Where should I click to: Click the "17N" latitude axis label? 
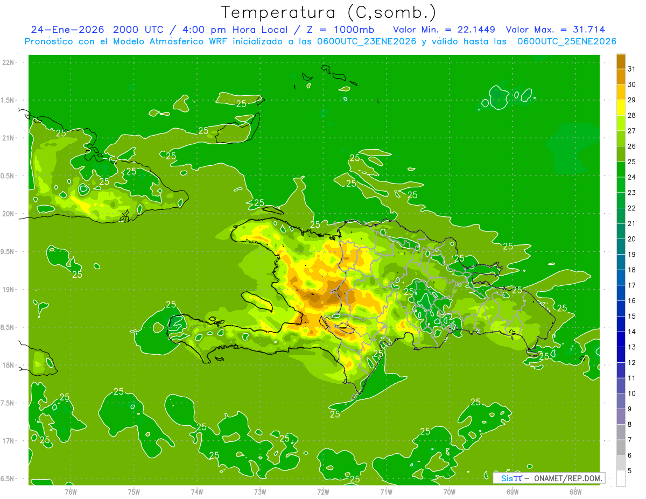pyautogui.click(x=8, y=441)
